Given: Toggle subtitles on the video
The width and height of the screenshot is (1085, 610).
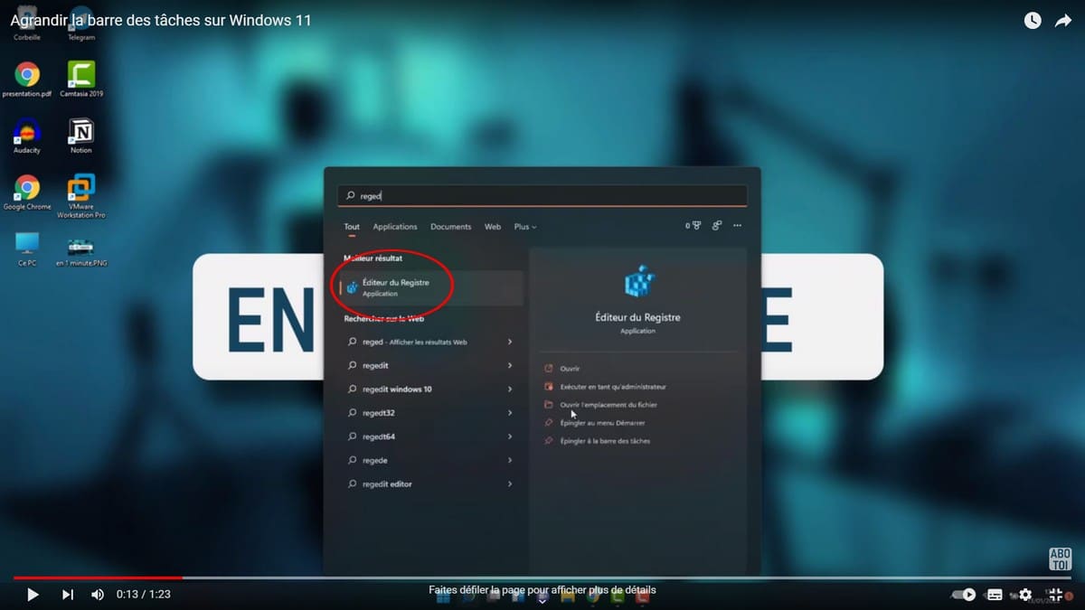Looking at the screenshot, I should (x=995, y=595).
